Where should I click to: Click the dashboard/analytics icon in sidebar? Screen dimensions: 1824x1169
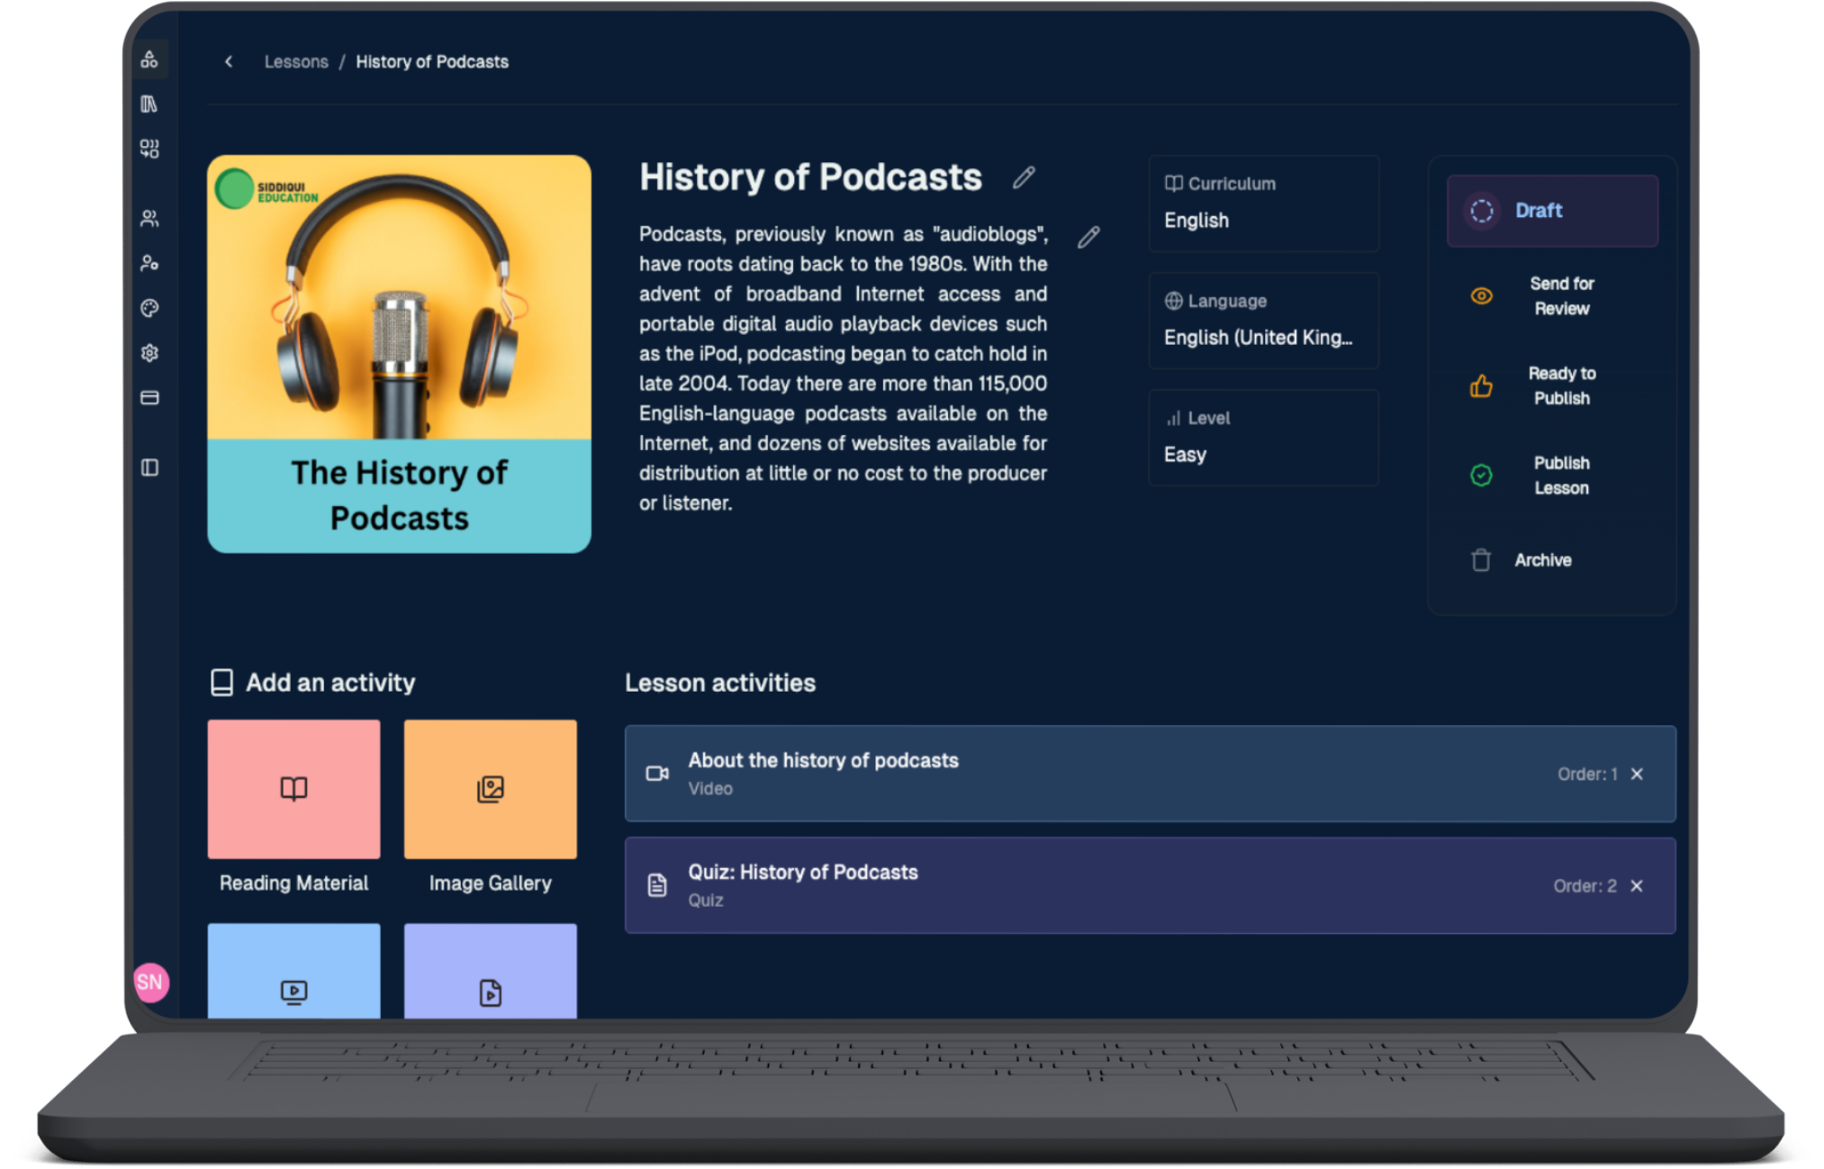click(x=150, y=61)
